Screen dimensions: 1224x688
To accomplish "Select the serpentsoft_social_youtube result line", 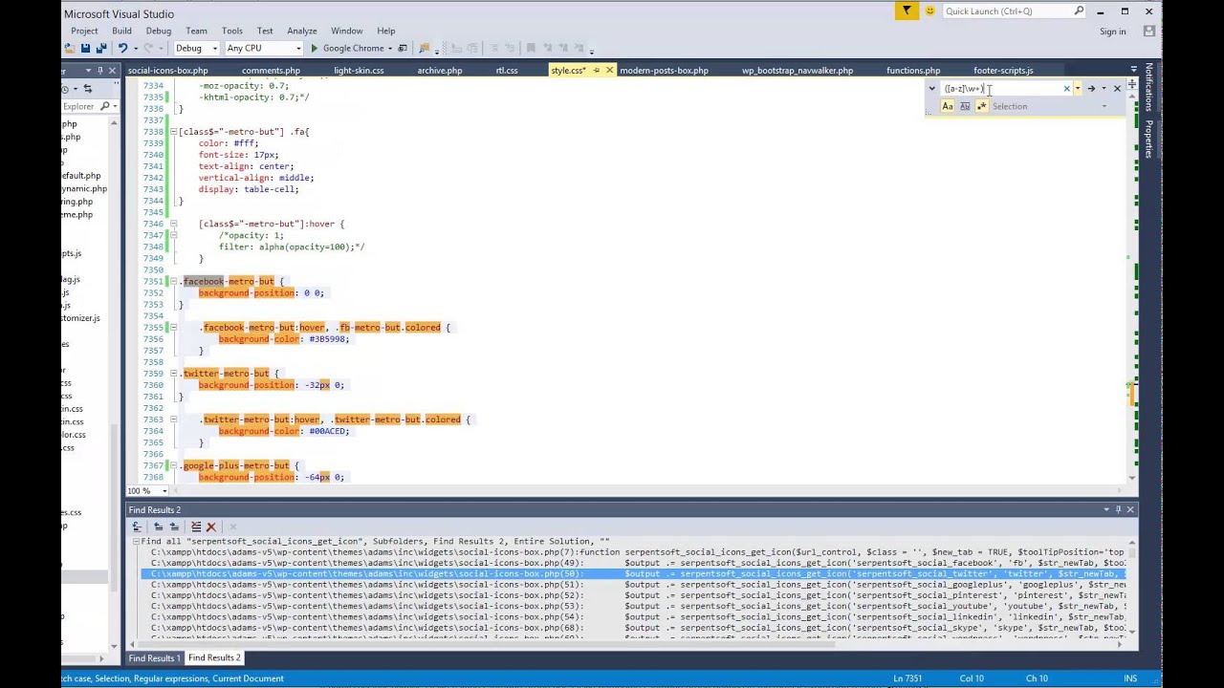I will click(x=638, y=606).
